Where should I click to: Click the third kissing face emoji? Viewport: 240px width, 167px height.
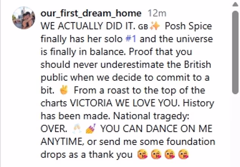(x=169, y=155)
